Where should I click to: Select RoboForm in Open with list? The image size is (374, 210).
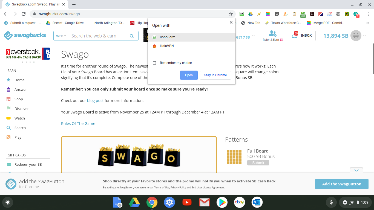(x=192, y=37)
